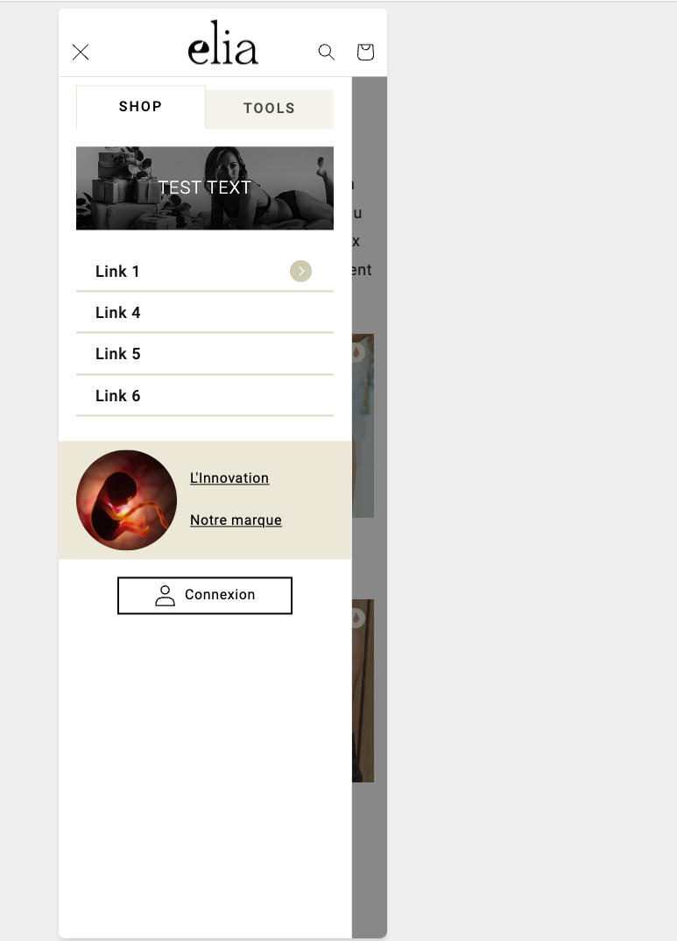Image resolution: width=677 pixels, height=941 pixels.
Task: Click the elia logo
Action: pos(223,43)
